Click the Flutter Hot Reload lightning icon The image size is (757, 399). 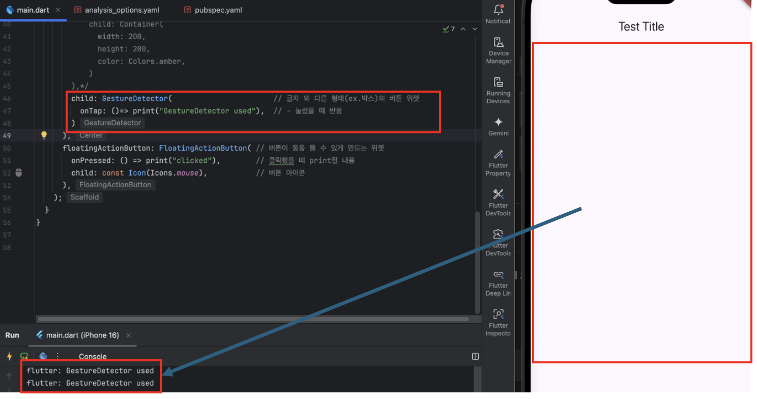(x=9, y=356)
